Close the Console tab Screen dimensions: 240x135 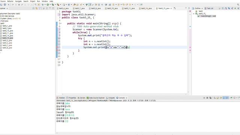(x=126, y=98)
